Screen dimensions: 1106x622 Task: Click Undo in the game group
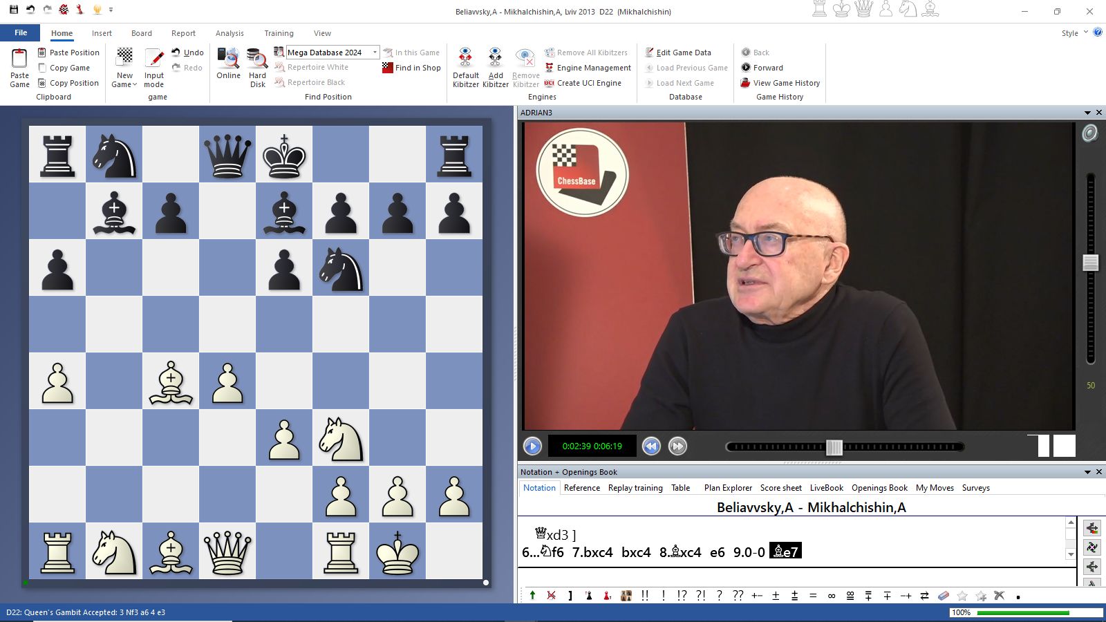pos(187,53)
